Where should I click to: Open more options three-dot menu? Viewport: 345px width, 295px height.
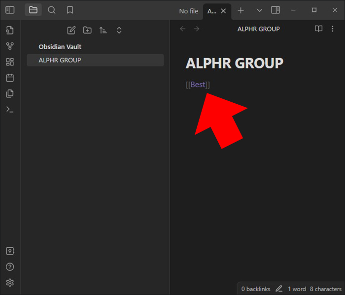click(333, 29)
